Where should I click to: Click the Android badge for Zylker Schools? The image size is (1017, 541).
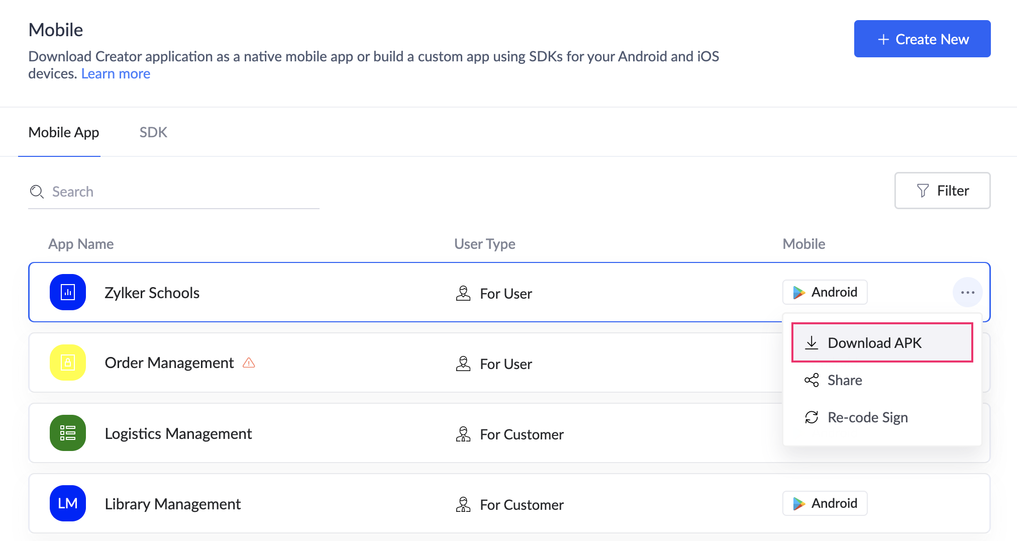(x=825, y=292)
